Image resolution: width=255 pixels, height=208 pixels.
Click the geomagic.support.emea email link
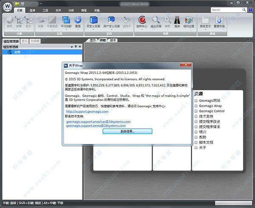click(96, 126)
